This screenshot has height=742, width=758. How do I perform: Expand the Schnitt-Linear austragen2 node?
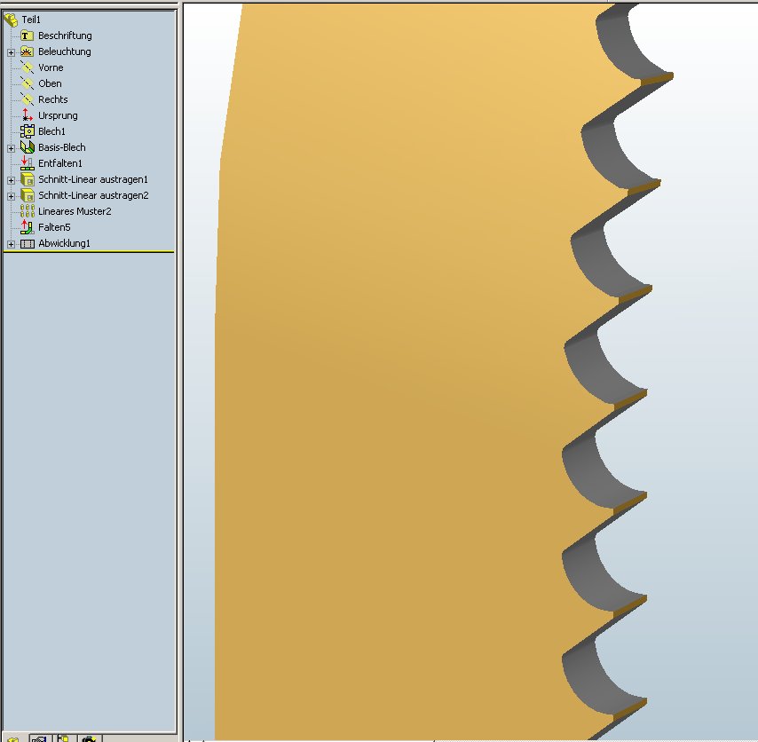point(12,196)
